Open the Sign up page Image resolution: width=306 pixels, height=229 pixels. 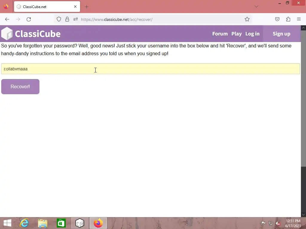tap(281, 34)
